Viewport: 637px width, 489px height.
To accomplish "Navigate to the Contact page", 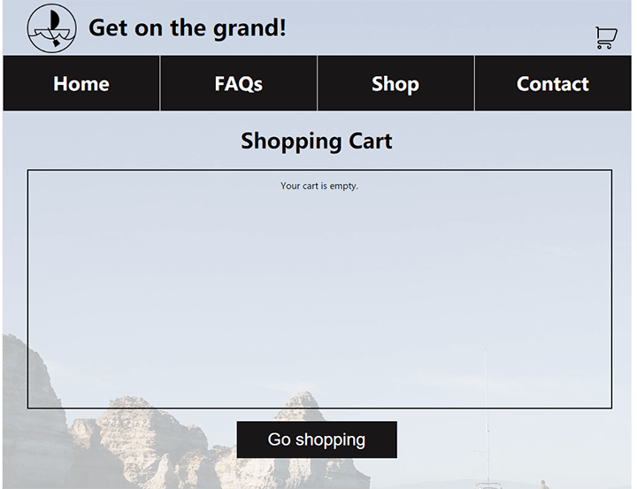I will click(x=553, y=84).
